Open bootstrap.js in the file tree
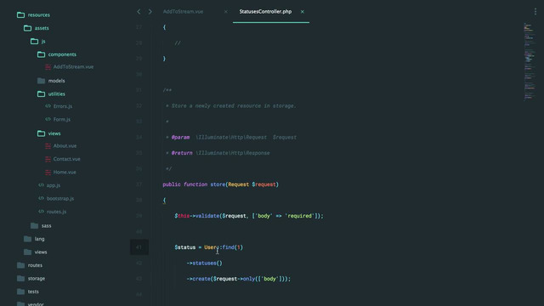544x306 pixels. (x=60, y=198)
